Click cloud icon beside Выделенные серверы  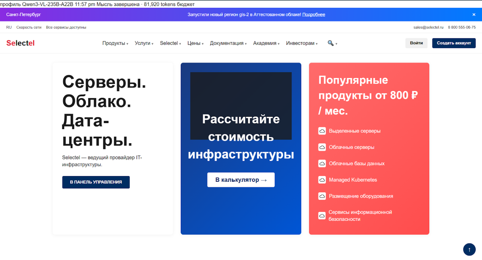pyautogui.click(x=322, y=131)
